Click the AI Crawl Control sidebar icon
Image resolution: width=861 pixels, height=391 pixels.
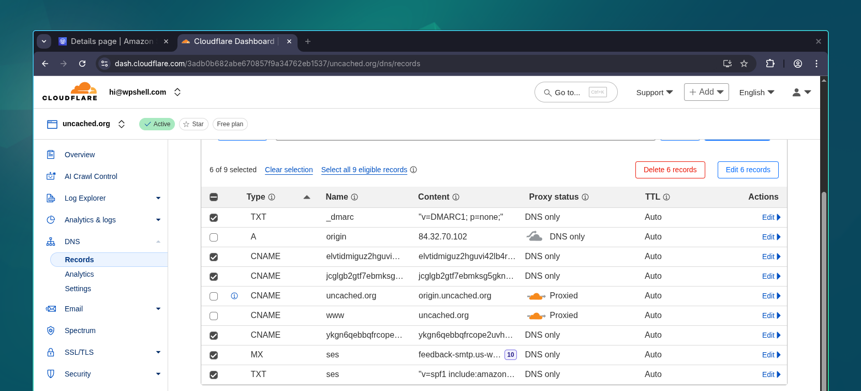51,176
